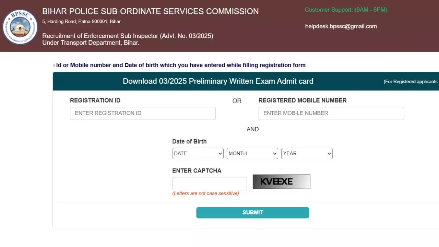Open the YEAR dropdown list
The image size is (439, 247).
(307, 153)
